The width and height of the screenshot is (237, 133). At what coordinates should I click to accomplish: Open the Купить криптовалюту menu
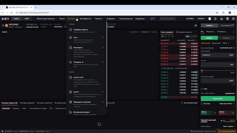[47, 19]
